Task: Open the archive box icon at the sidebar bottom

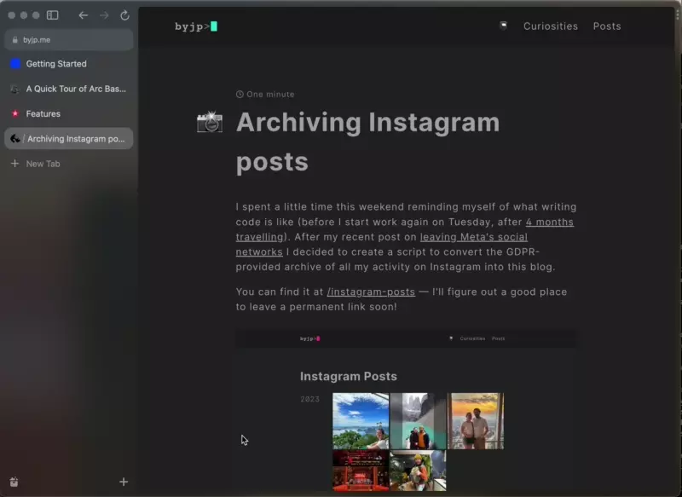Action: [14, 482]
